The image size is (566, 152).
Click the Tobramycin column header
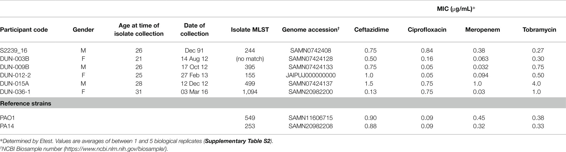click(539, 30)
